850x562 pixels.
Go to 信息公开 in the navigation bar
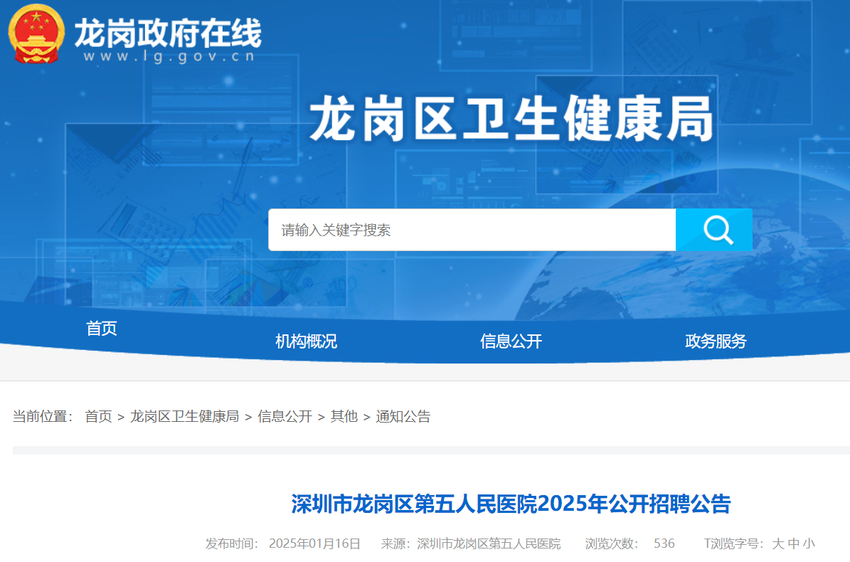click(x=511, y=341)
